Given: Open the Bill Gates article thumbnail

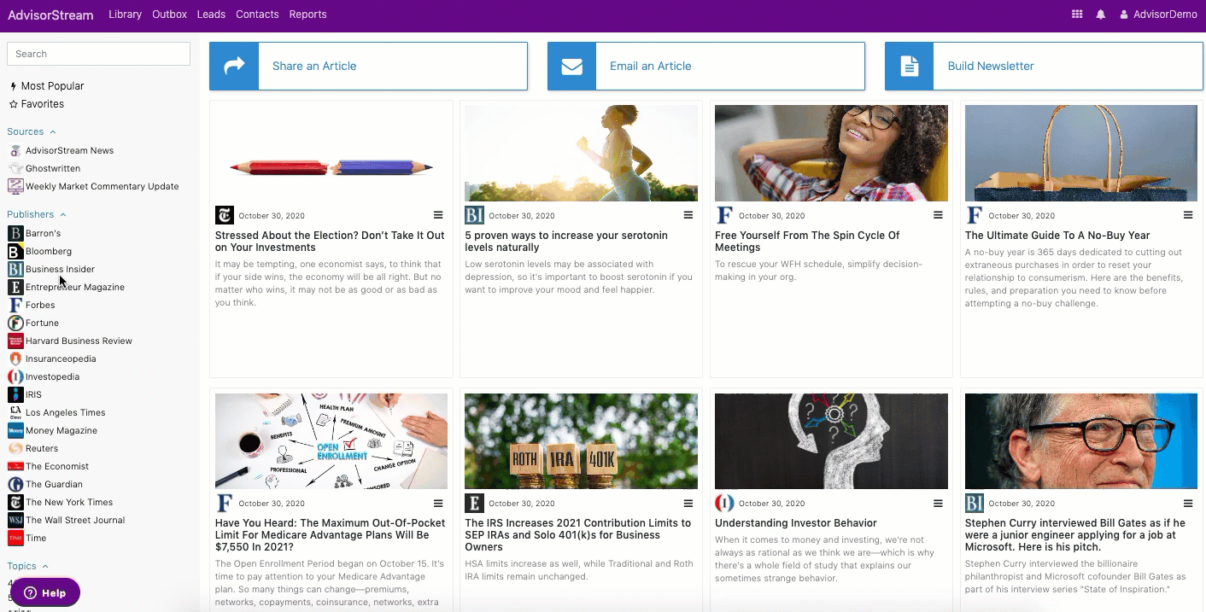Looking at the screenshot, I should point(1081,441).
